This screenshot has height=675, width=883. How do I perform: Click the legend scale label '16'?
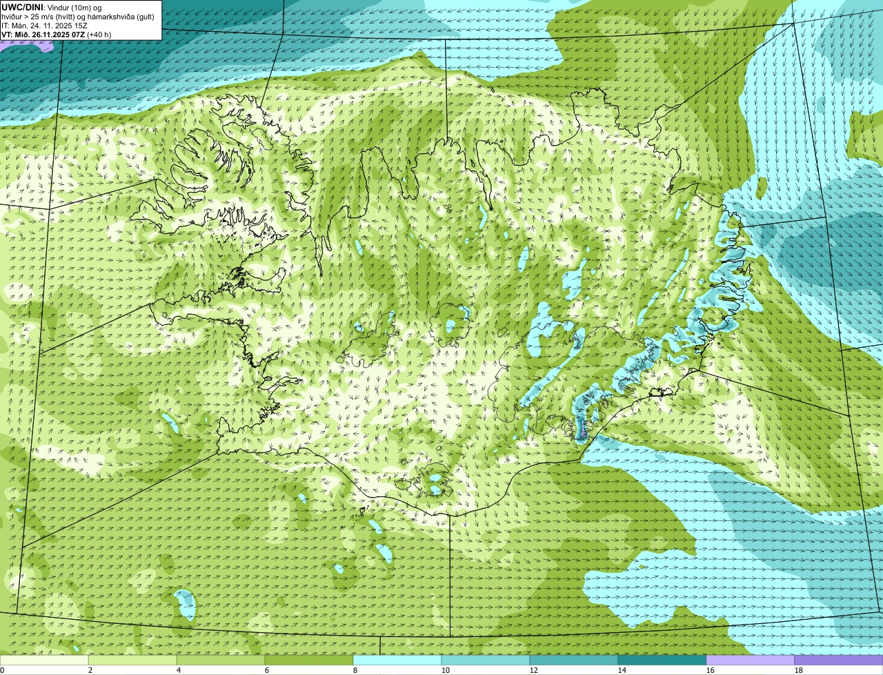(711, 670)
